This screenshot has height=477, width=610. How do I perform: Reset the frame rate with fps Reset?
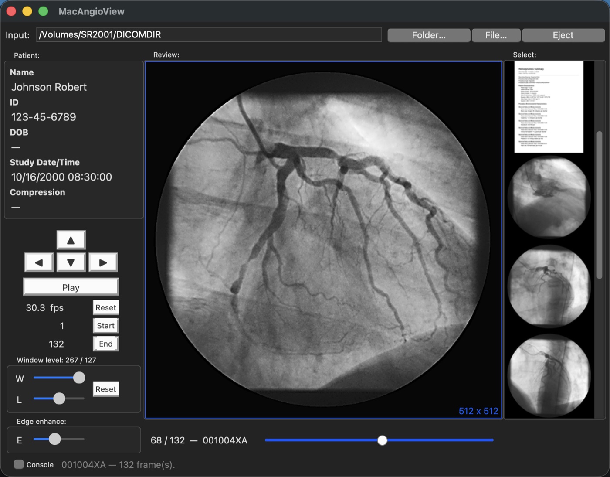(x=106, y=307)
